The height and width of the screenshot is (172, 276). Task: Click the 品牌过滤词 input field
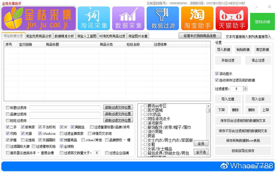pyautogui.click(x=65, y=114)
